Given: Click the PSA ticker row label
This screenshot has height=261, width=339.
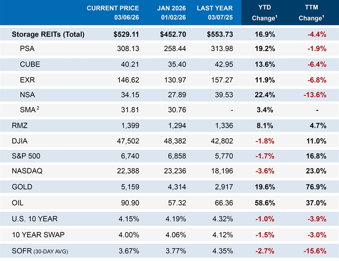Looking at the screenshot, I should (27, 49).
